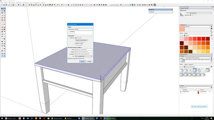Select the Rotate tool

[x=2, y=29]
